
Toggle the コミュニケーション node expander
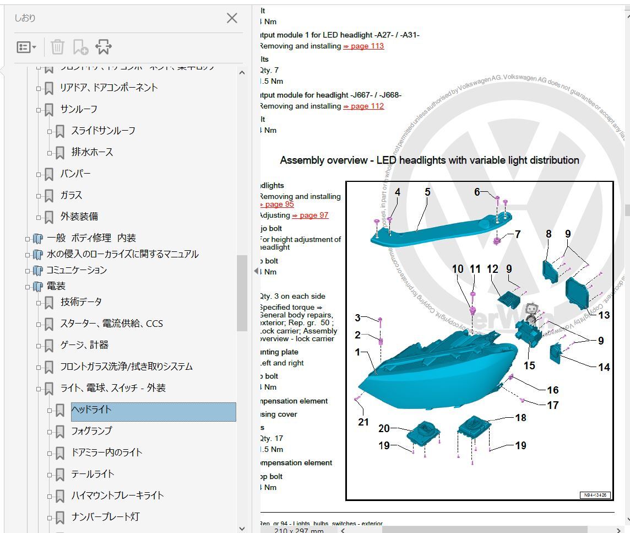click(28, 271)
